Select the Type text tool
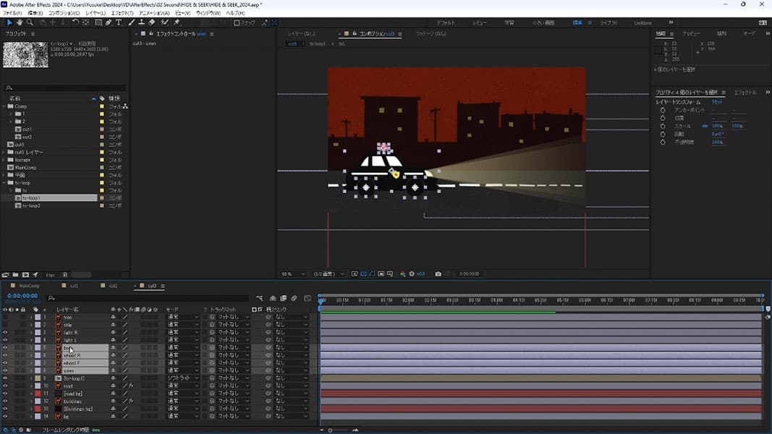The height and width of the screenshot is (434, 772). coord(119,22)
